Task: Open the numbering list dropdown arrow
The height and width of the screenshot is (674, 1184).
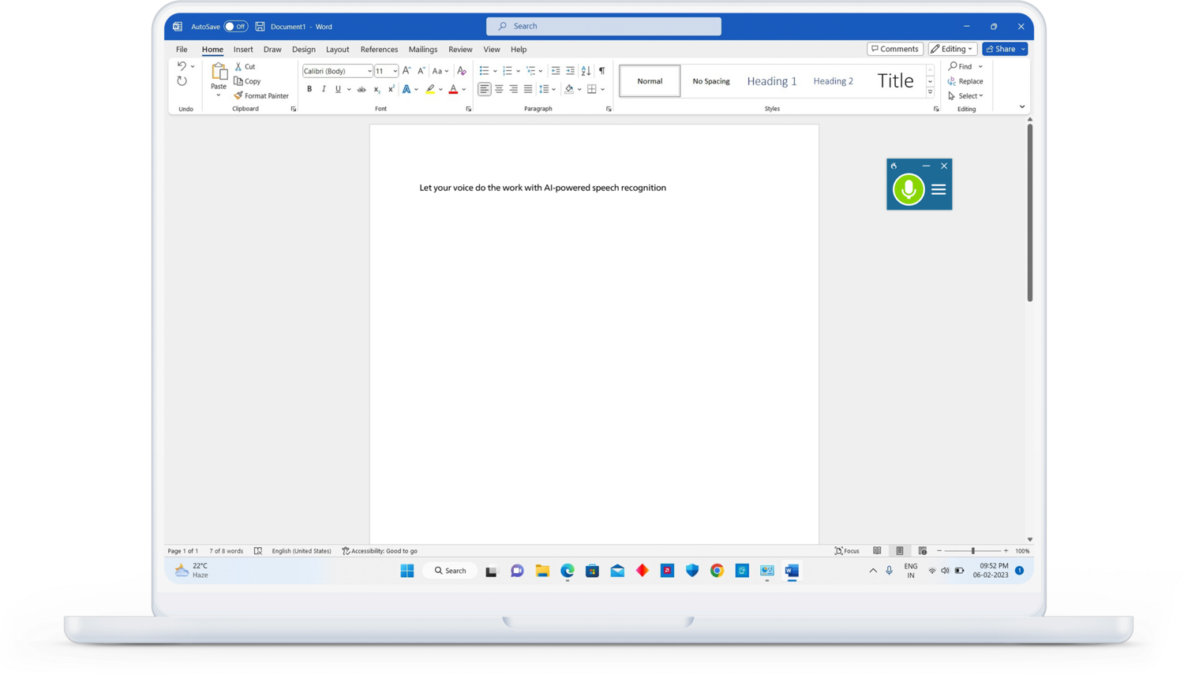Action: (x=518, y=71)
